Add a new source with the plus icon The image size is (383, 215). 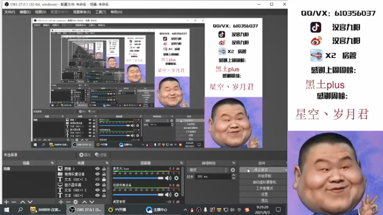pyautogui.click(x=61, y=202)
